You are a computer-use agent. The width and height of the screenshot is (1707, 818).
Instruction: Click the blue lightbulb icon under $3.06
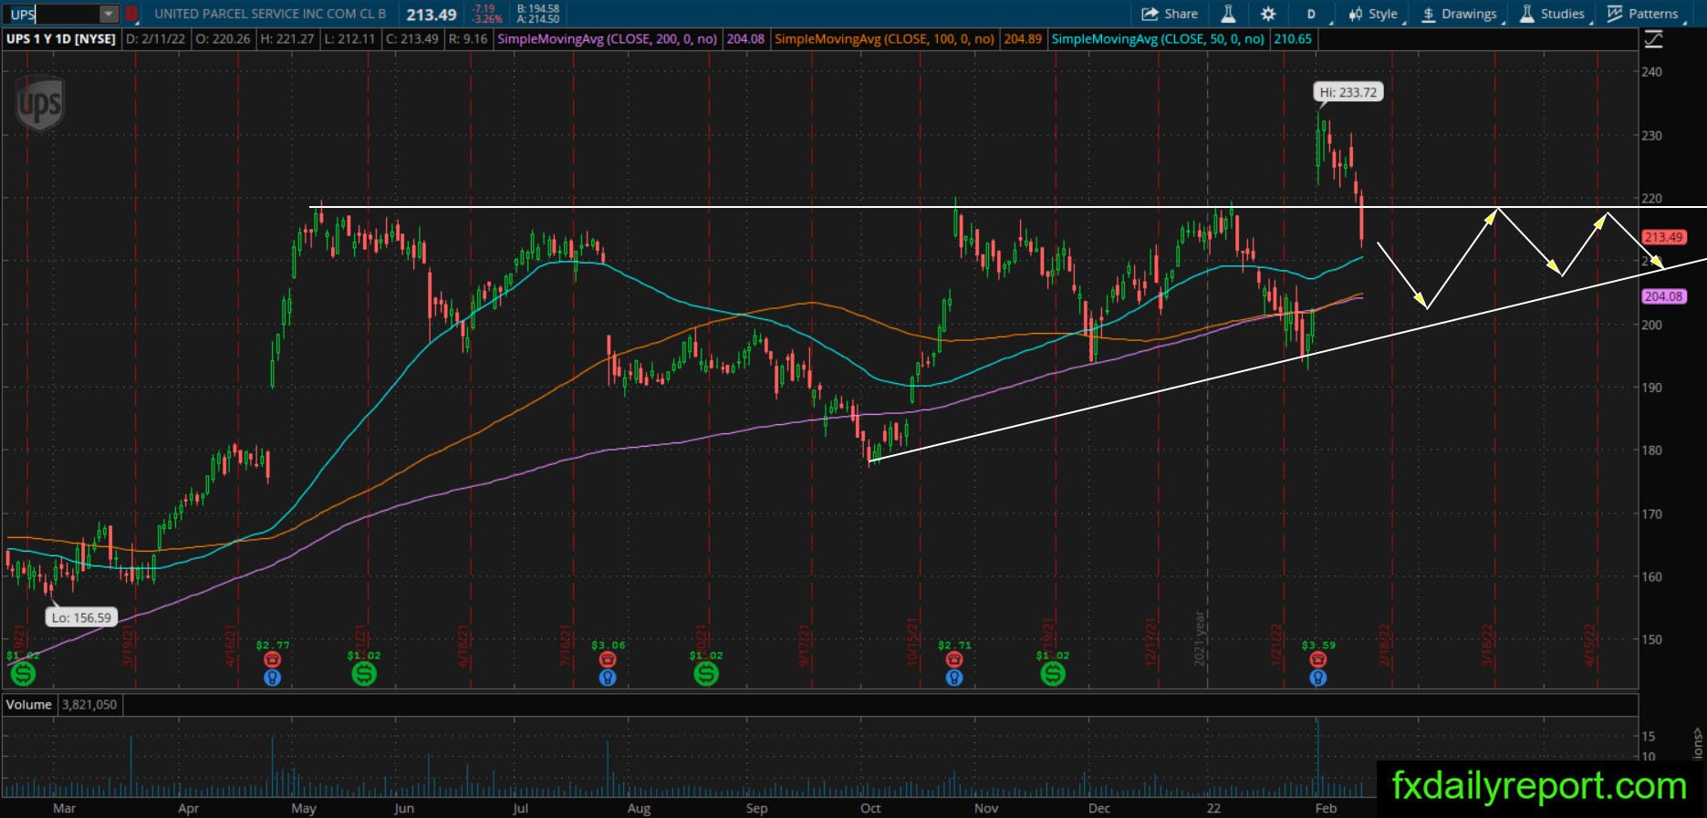(607, 678)
